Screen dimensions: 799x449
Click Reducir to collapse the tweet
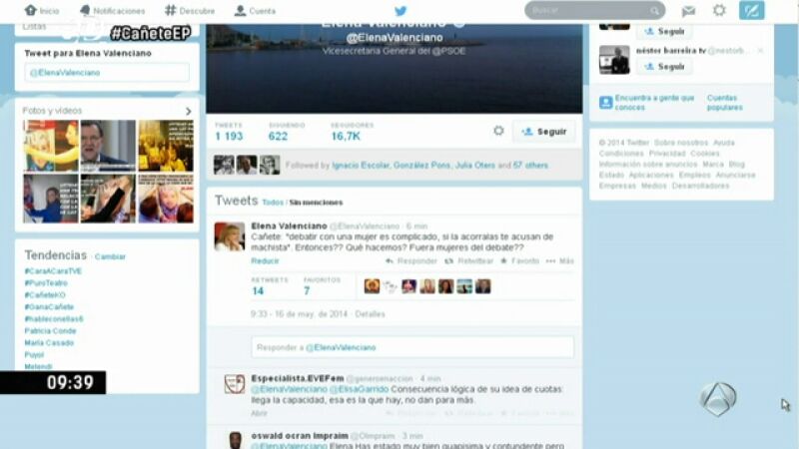265,260
